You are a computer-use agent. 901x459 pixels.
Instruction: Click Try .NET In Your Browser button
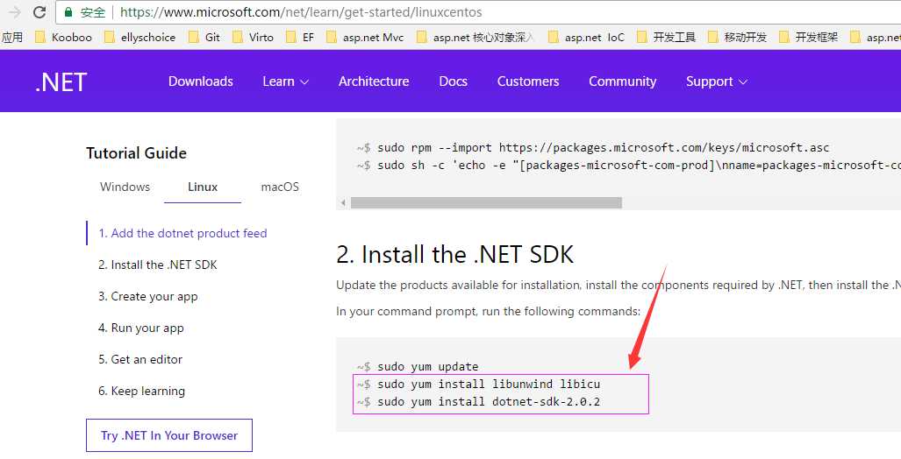tap(169, 435)
